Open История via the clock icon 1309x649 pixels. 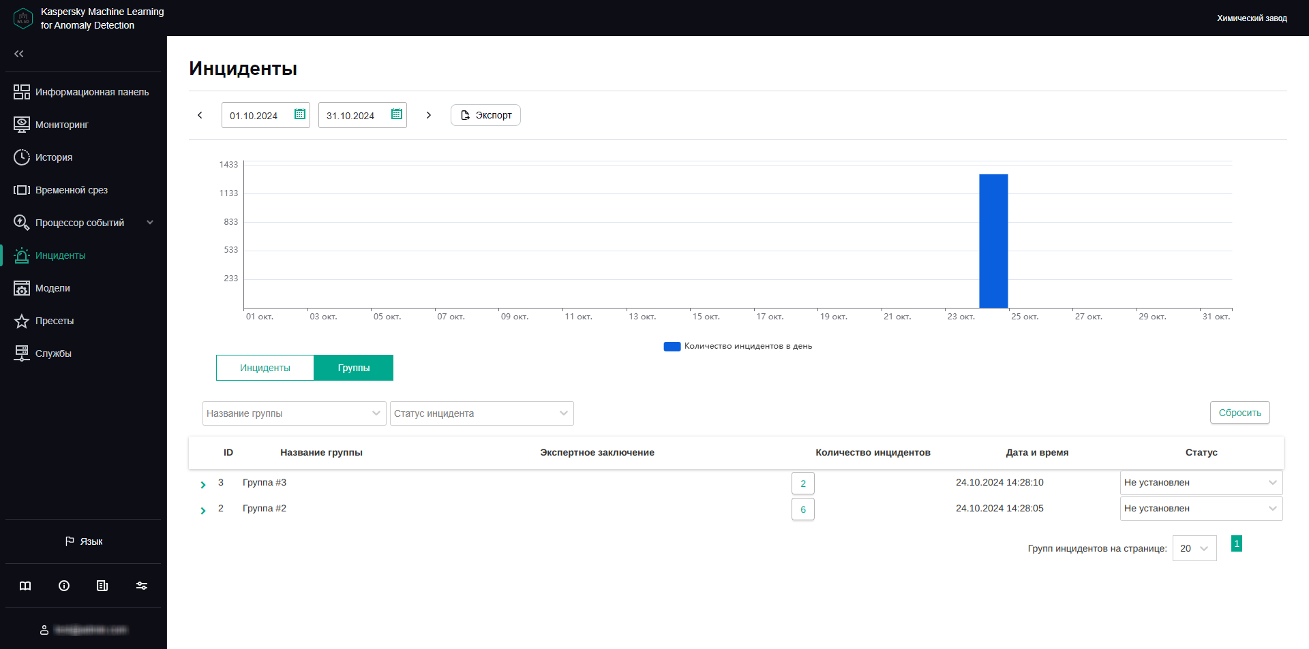point(22,157)
